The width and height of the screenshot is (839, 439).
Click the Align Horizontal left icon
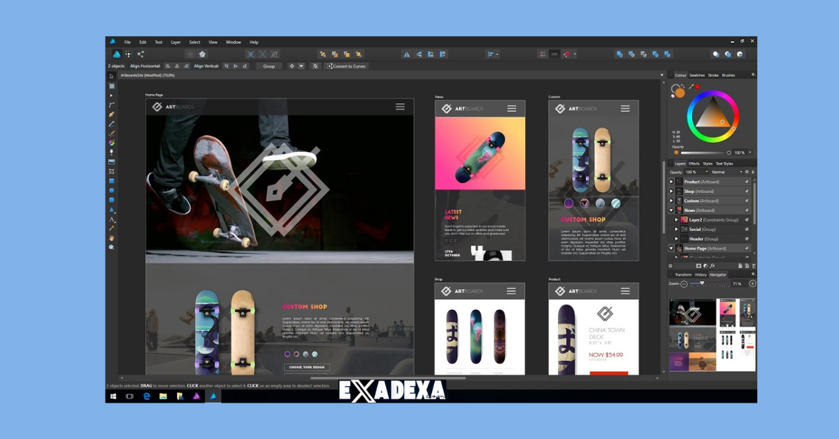pos(168,66)
